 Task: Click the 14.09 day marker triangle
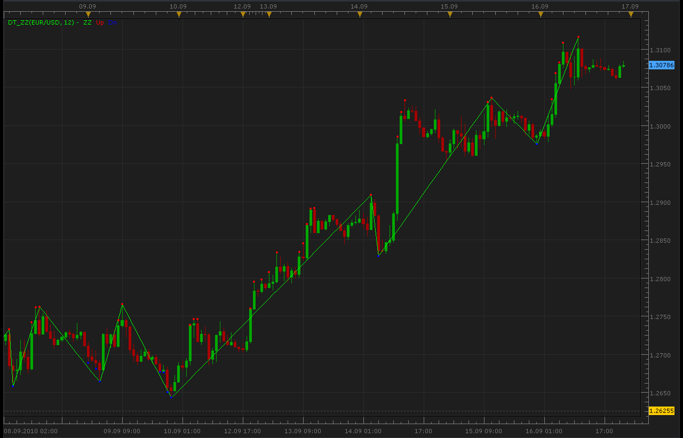pos(360,15)
